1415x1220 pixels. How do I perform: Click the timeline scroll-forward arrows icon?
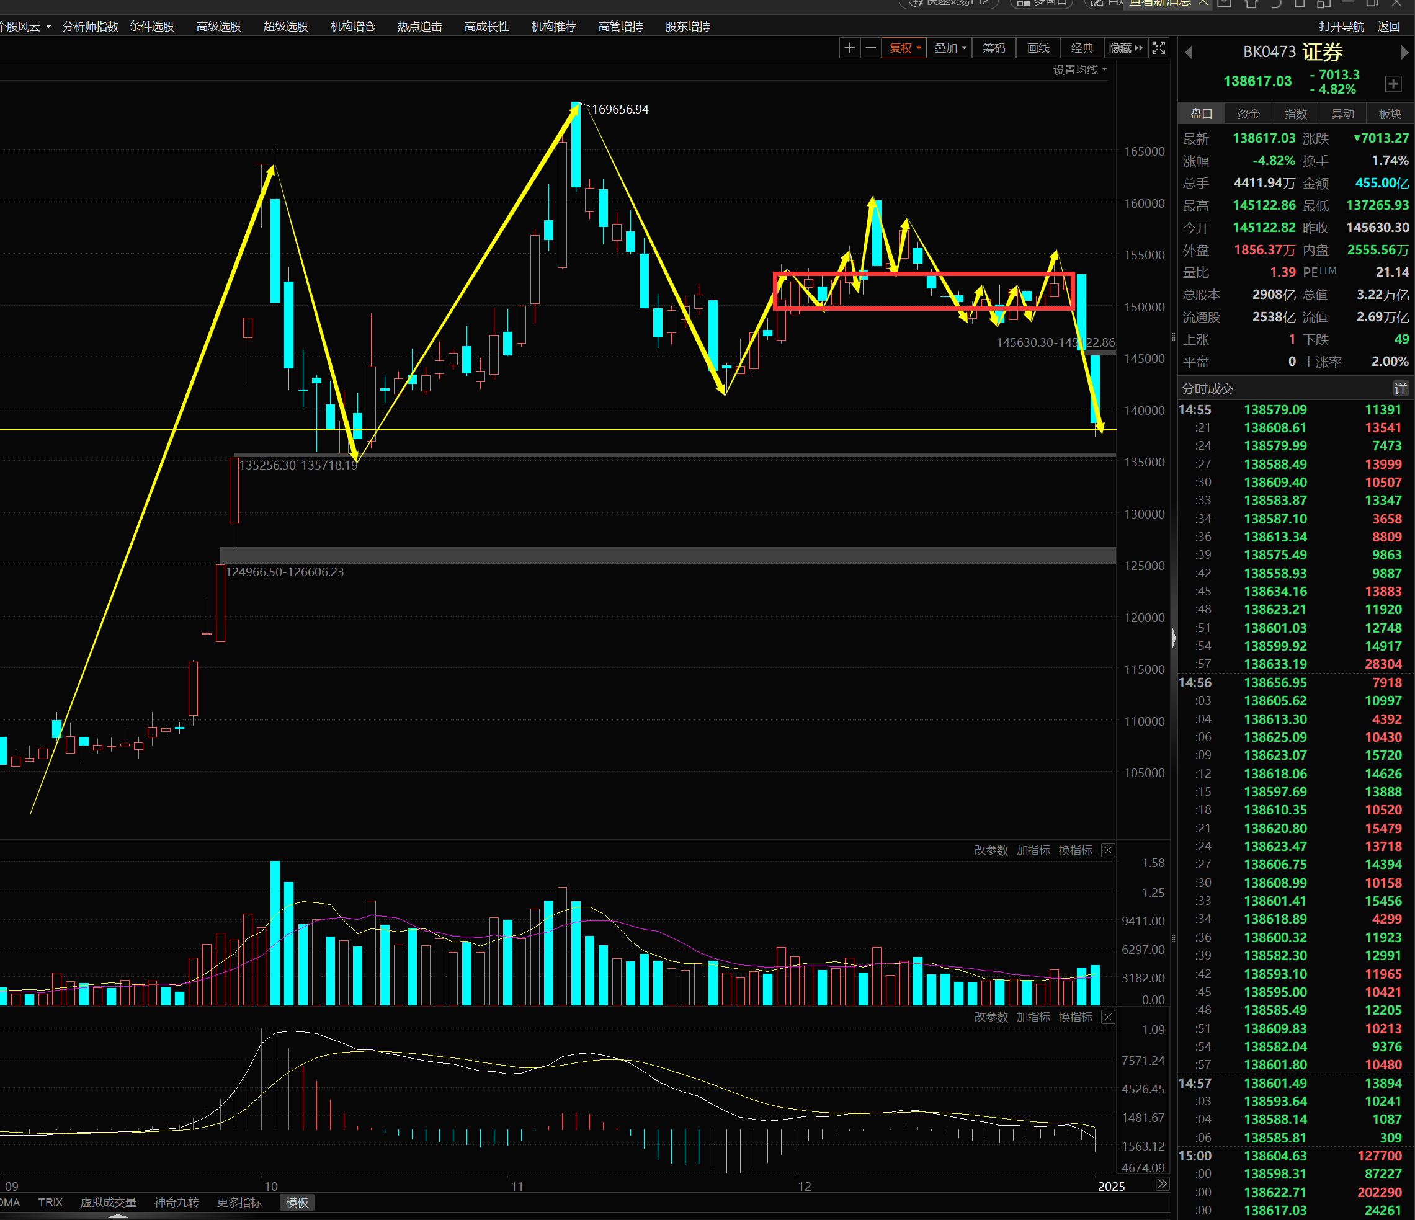click(1162, 1183)
